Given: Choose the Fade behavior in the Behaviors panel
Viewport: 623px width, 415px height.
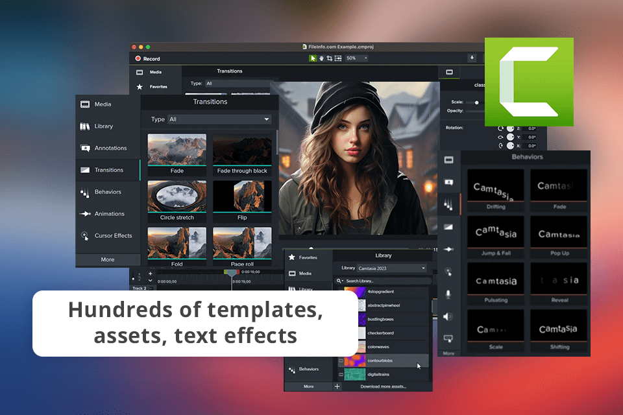Looking at the screenshot, I should (559, 190).
